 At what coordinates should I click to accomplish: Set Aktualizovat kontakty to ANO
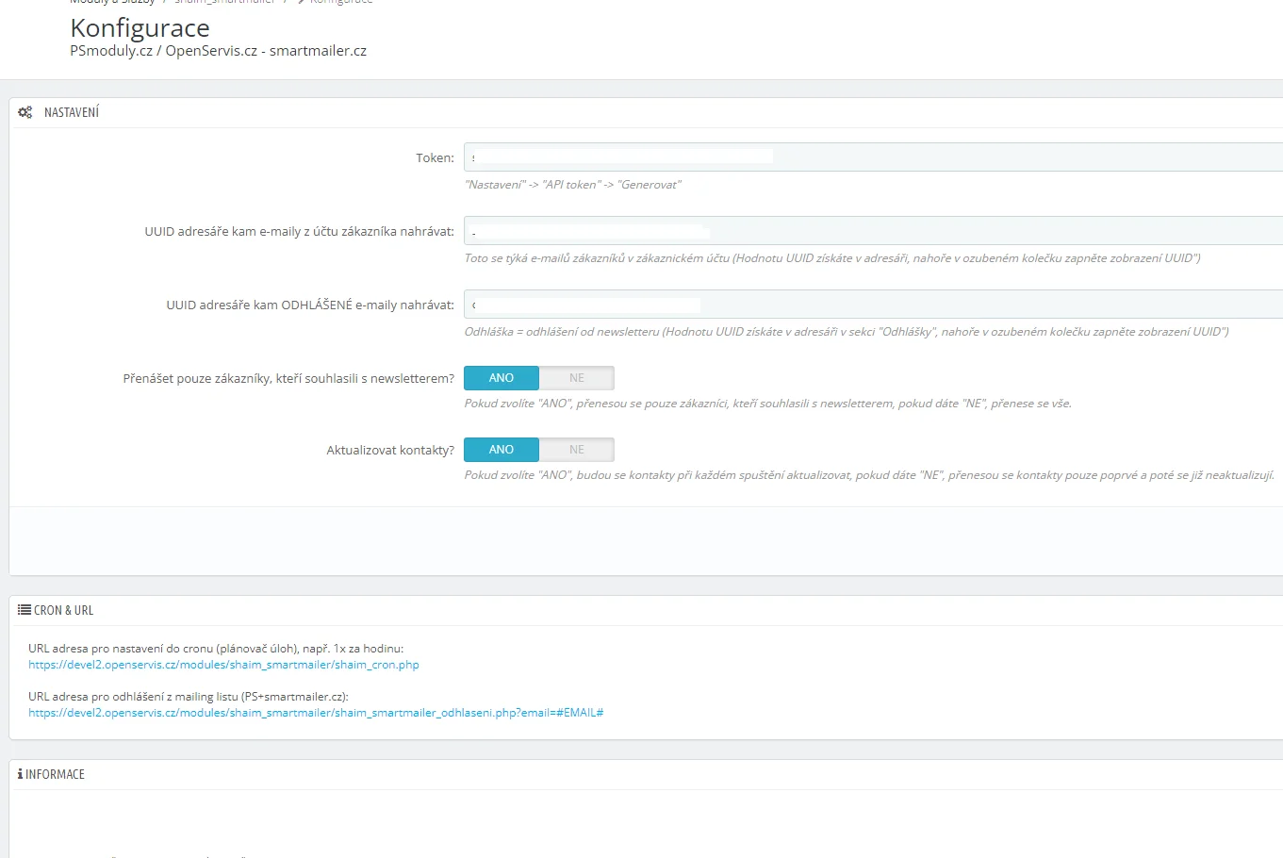pyautogui.click(x=502, y=450)
